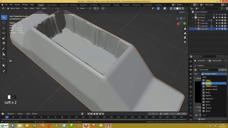
Task: Open the Render properties tab icon
Action: click(191, 66)
